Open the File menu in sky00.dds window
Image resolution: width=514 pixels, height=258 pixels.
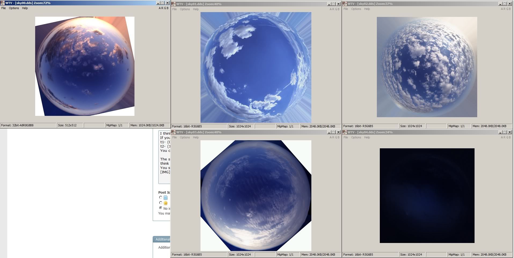coord(3,8)
